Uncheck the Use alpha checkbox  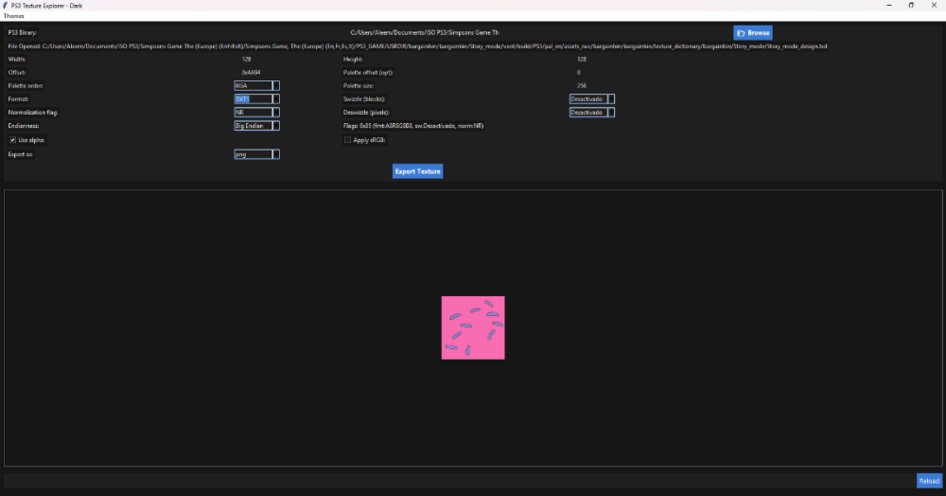[12, 140]
